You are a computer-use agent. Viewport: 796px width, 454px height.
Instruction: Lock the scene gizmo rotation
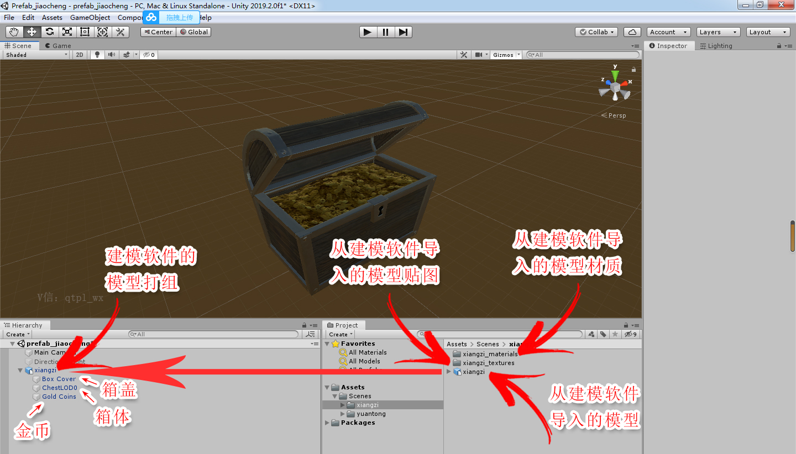pos(633,70)
